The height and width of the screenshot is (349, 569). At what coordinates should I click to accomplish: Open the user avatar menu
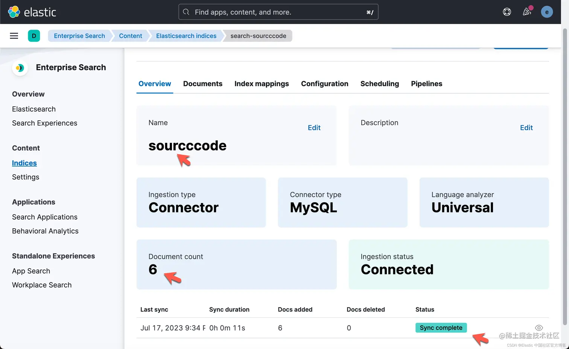[x=547, y=12]
